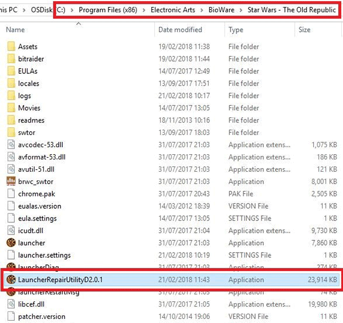Image resolution: width=343 pixels, height=323 pixels.
Task: Expand the chevron after BioWare
Action: click(x=241, y=11)
